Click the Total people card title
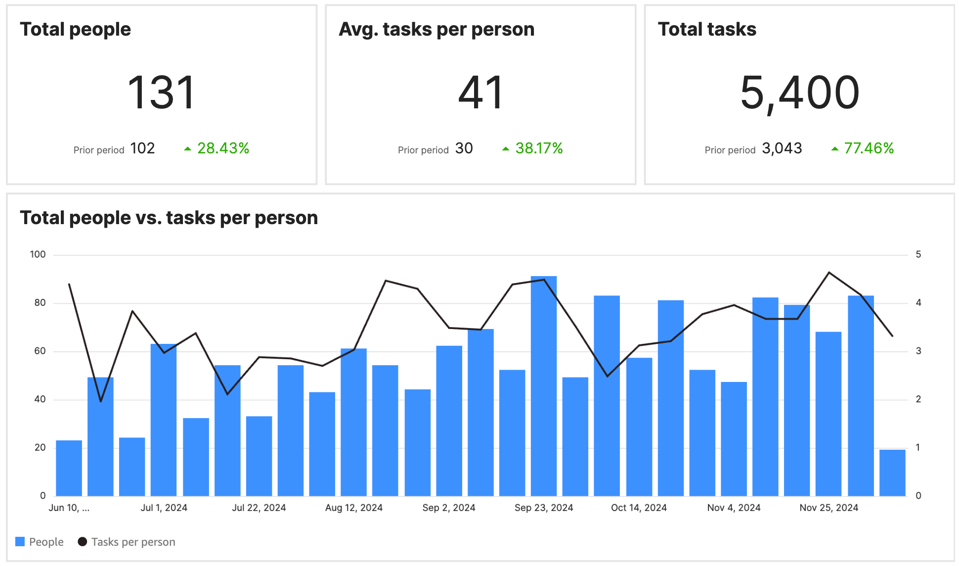 [76, 30]
